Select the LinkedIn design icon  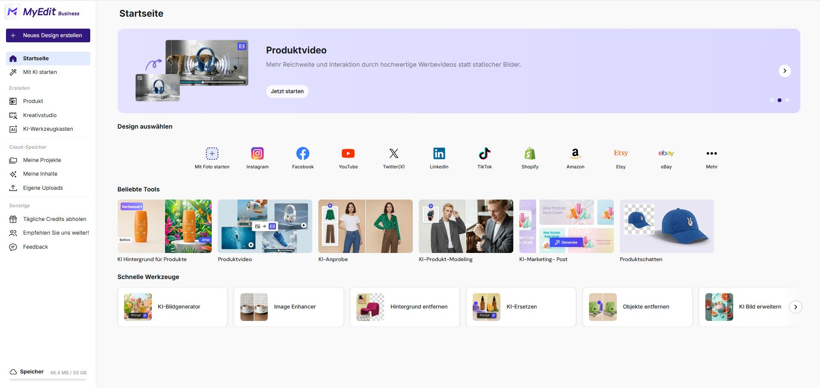pos(439,153)
